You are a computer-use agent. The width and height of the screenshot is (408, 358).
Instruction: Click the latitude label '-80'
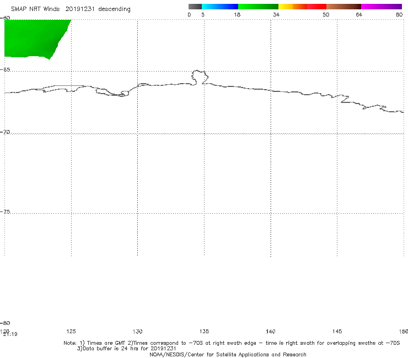click(5, 323)
